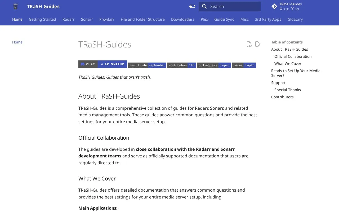This screenshot has width=339, height=212.
Task: Click the pull requests 6 open badge
Action: click(x=214, y=65)
